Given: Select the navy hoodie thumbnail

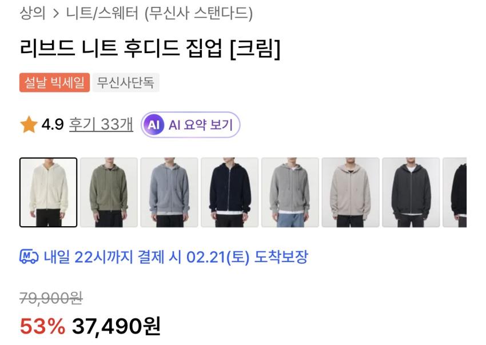Looking at the screenshot, I should 230,192.
